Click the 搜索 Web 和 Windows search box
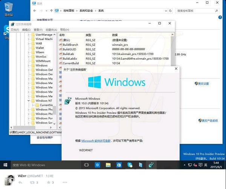Viewport: 226px width, 189px height. pyautogui.click(x=41, y=165)
